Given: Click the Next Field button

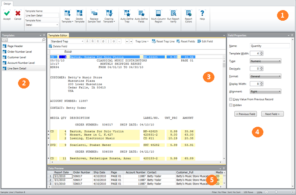Looking at the screenshot, I should point(272,114).
